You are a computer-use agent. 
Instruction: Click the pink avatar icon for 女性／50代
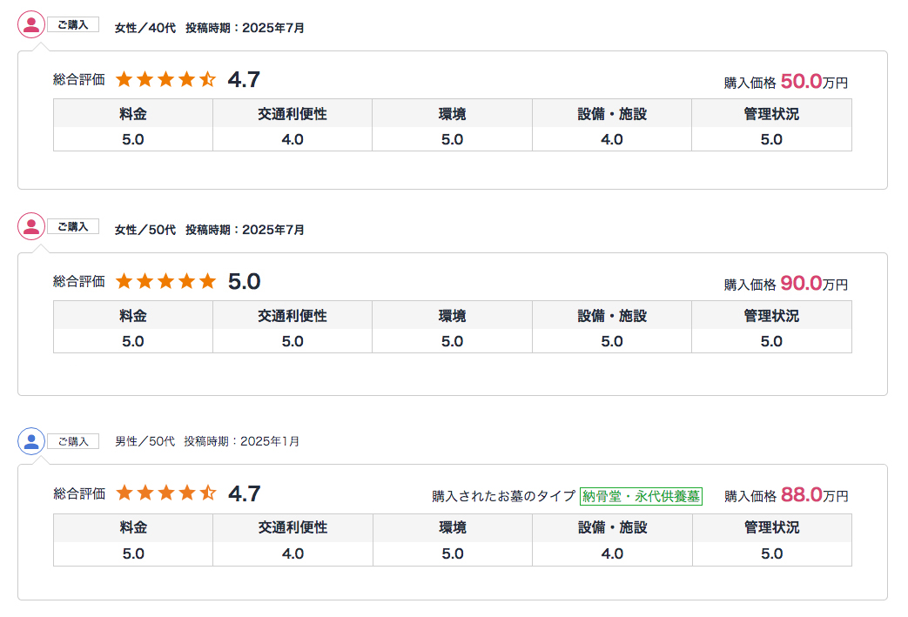(31, 226)
